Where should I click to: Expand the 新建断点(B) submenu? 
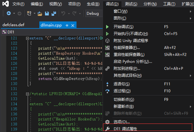point(190,107)
